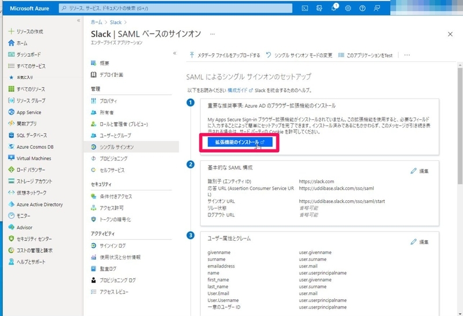Click Slack breadcrumb link
This screenshot has height=316, width=463.
pyautogui.click(x=115, y=22)
